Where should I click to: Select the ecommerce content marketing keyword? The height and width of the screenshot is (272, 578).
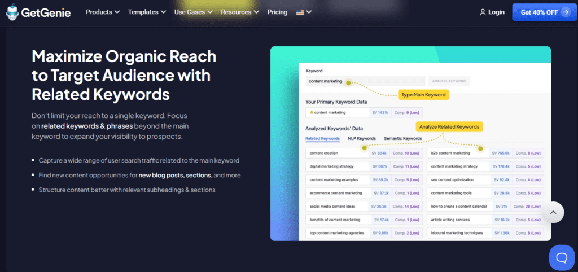click(x=364, y=193)
